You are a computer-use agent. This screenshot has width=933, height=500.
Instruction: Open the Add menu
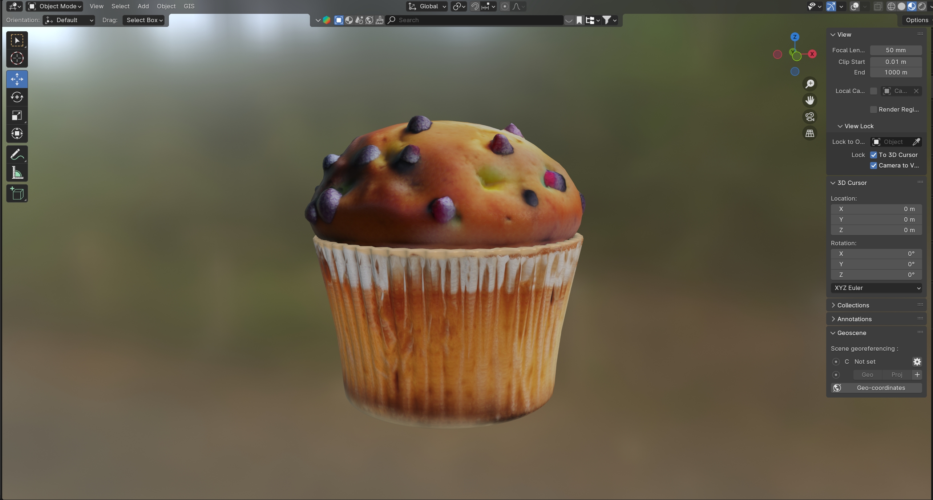143,6
